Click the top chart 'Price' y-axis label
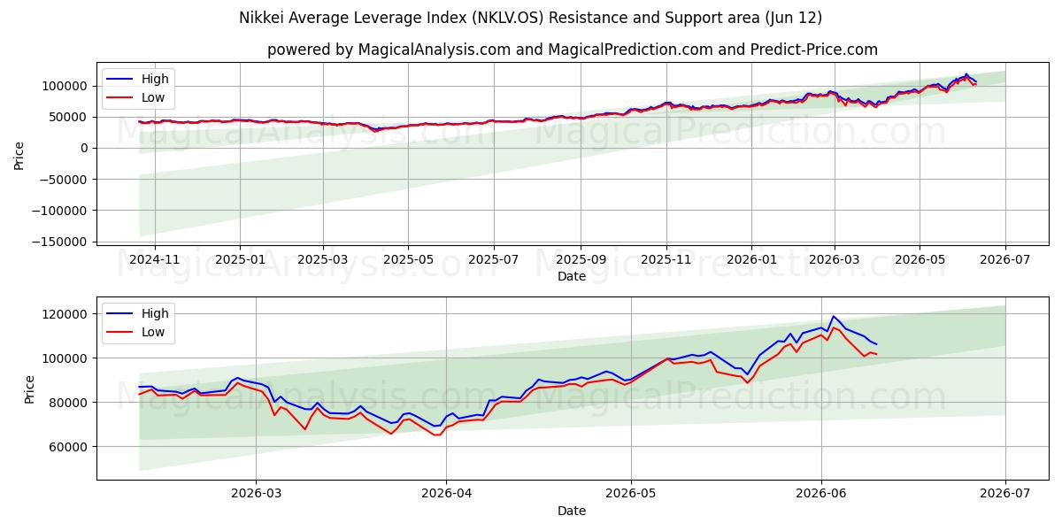1062x531 pixels. (x=19, y=154)
